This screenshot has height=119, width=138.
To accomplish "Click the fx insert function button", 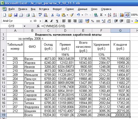I will point(38,26).
